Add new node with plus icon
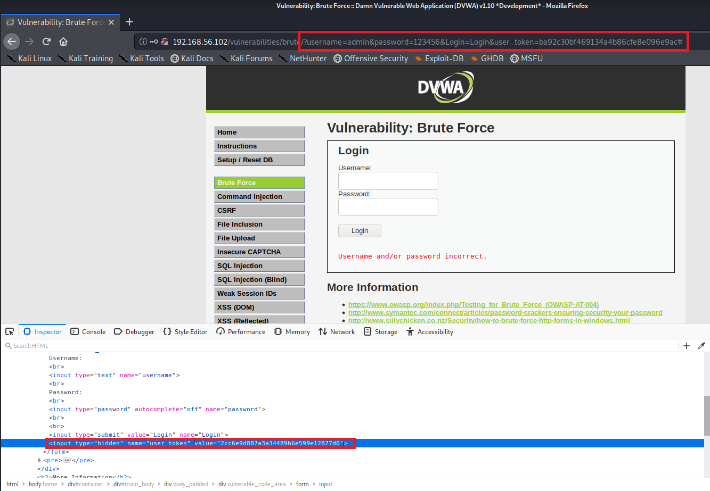The image size is (710, 491). (x=687, y=346)
